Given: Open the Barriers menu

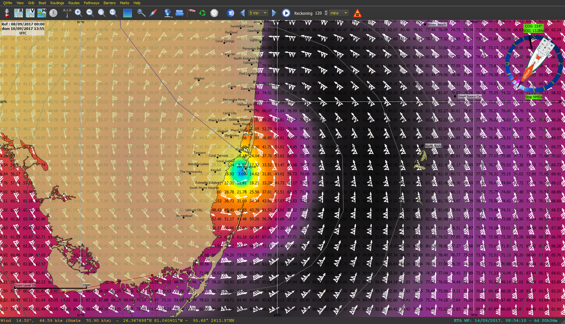Looking at the screenshot, I should [110, 3].
